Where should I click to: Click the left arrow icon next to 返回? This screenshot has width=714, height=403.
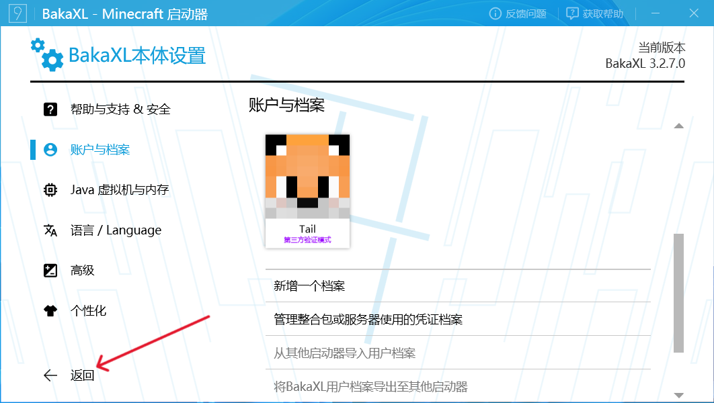(50, 375)
